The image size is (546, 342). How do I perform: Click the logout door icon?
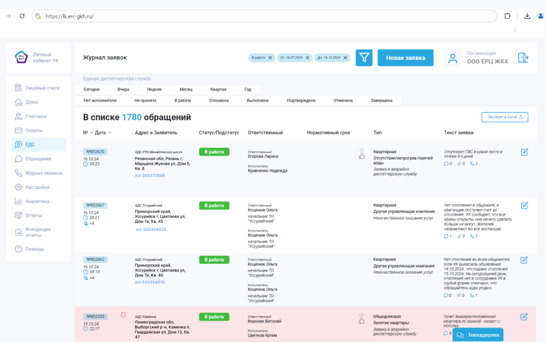click(x=523, y=58)
